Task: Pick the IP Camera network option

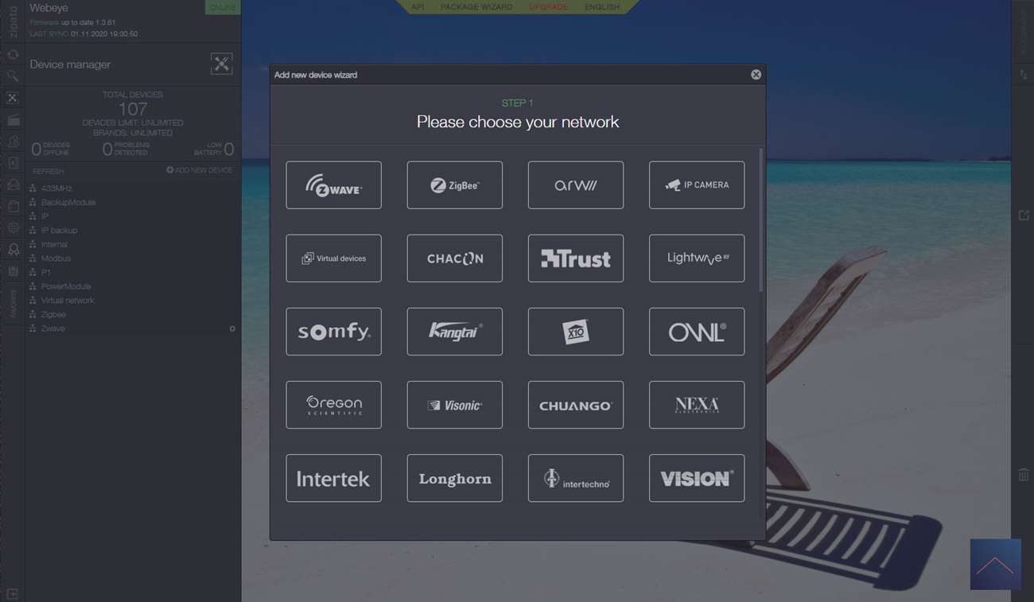Action: 696,185
